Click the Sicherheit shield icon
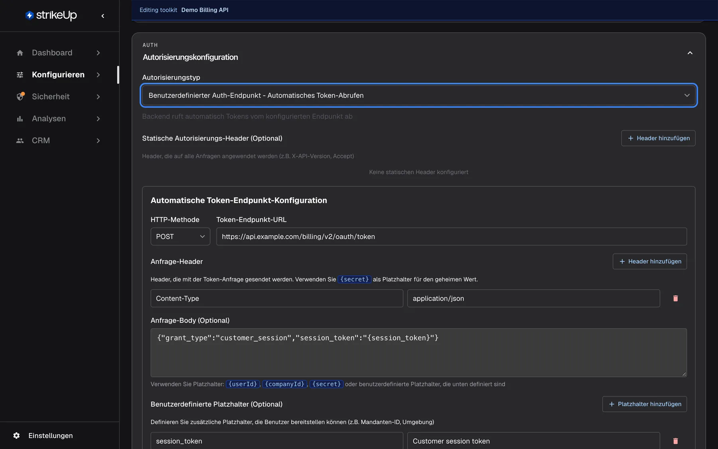This screenshot has width=718, height=449. 20,96
